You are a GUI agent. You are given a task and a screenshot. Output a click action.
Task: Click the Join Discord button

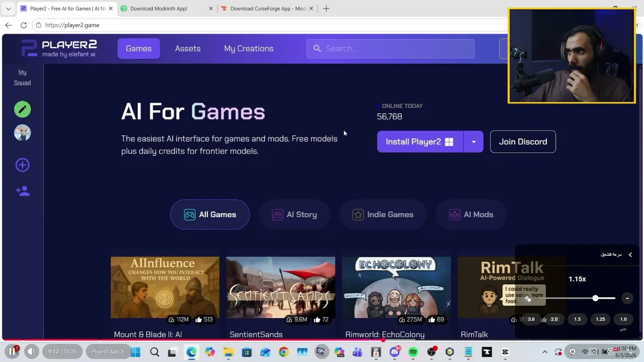tap(523, 142)
